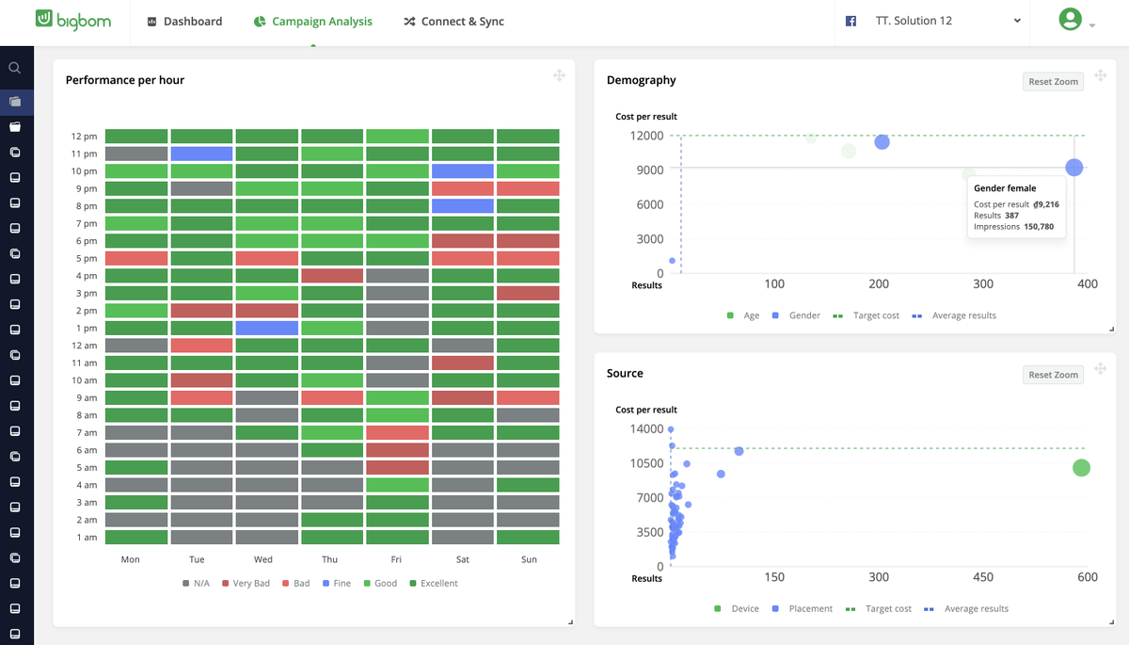Toggle Placement series in Source legend

(803, 609)
